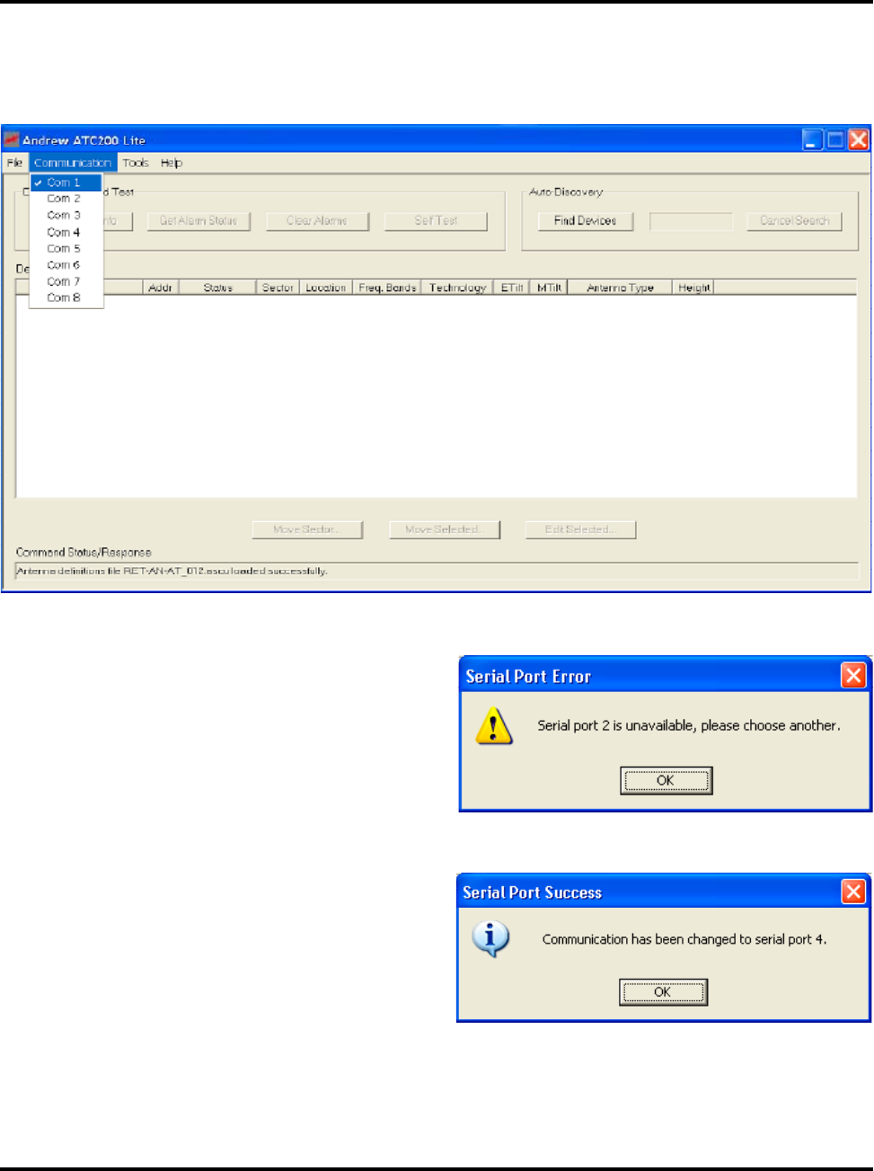Image resolution: width=874 pixels, height=1171 pixels.
Task: Click the MTilt column header
Action: 549,288
